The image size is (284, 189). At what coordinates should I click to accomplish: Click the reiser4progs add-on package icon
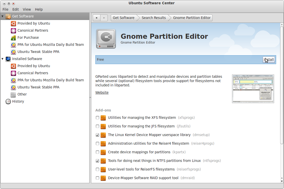[x=103, y=144]
